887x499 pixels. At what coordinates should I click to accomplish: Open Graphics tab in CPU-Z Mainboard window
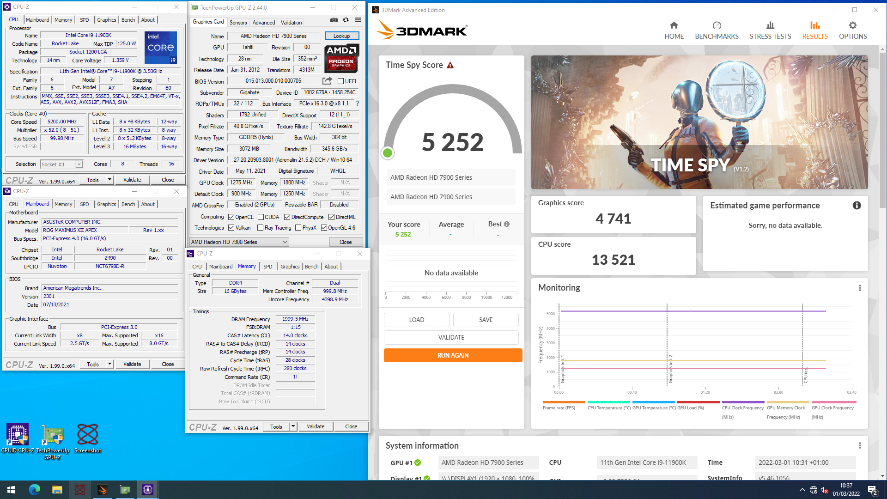tap(106, 204)
